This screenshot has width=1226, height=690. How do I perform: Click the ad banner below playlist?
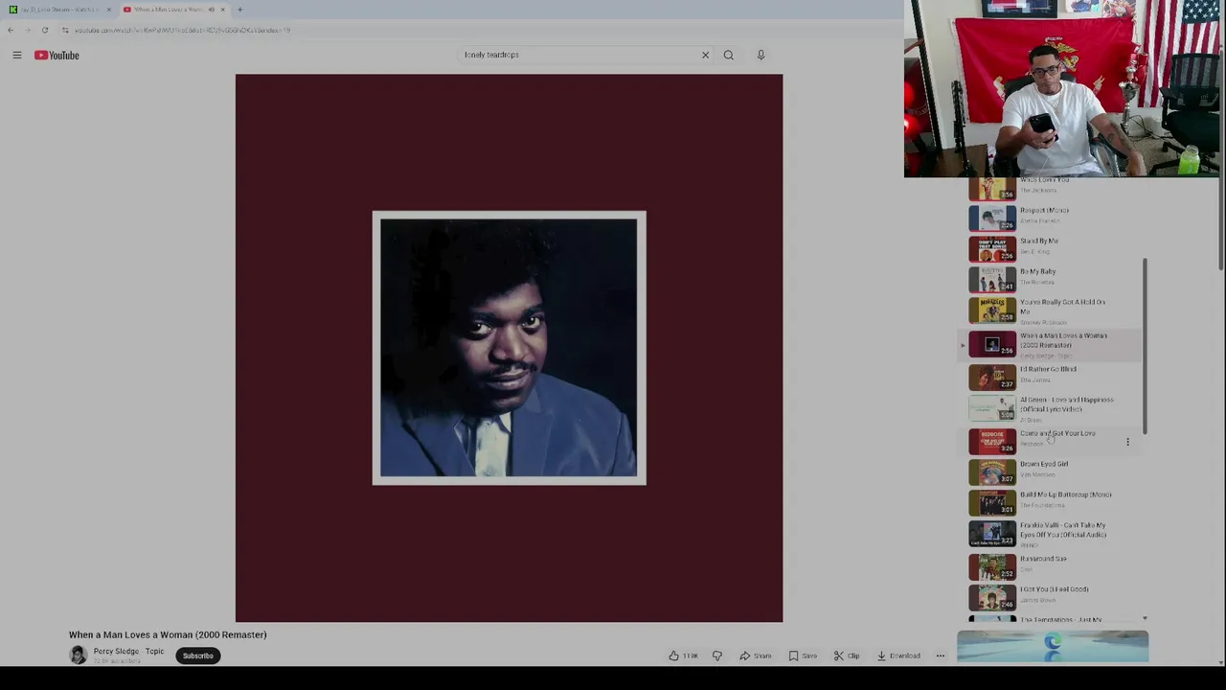(1053, 647)
